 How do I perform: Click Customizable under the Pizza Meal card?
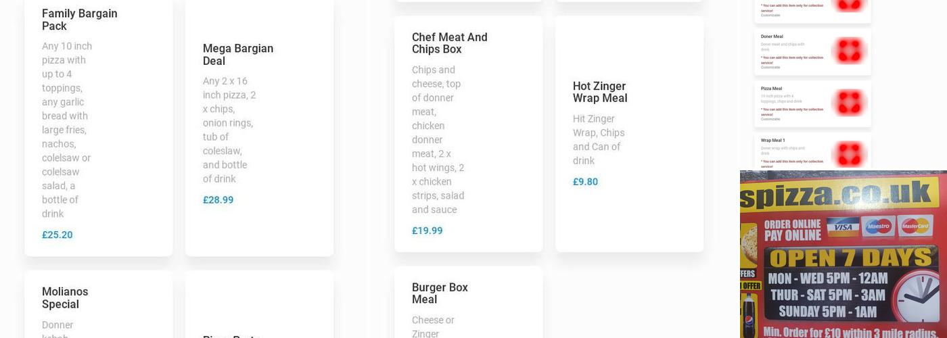tap(770, 119)
